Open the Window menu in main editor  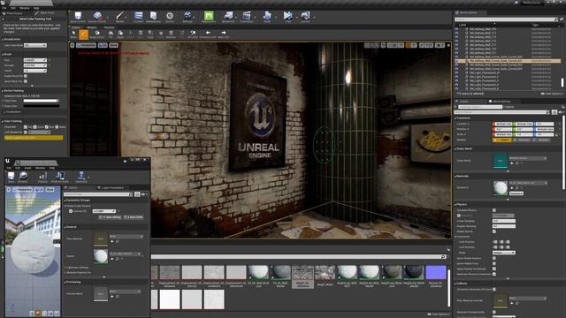(x=25, y=8)
